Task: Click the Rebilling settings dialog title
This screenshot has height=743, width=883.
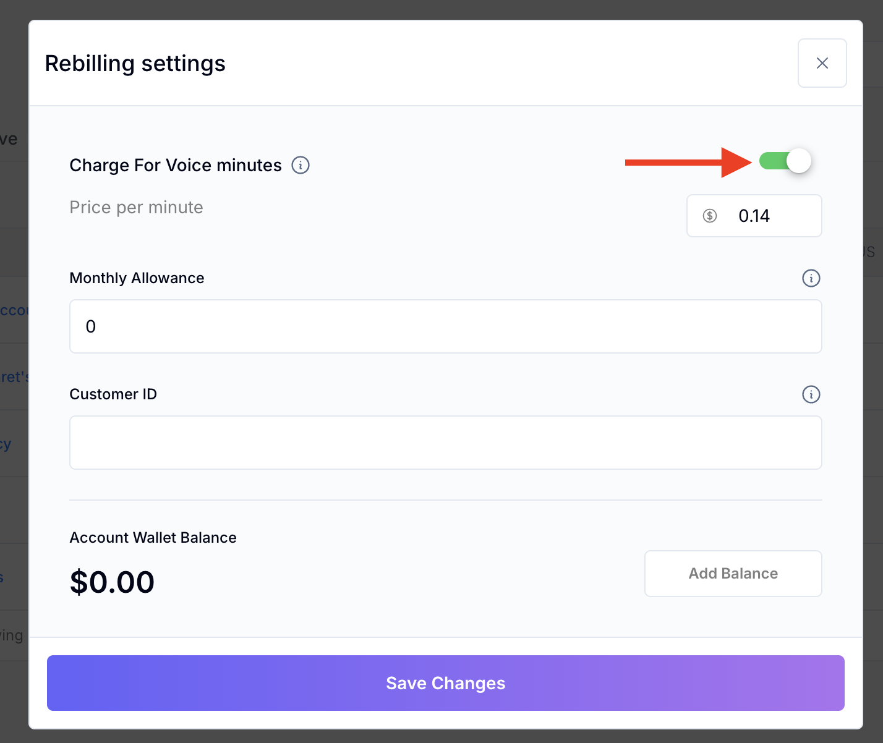Action: 135,64
